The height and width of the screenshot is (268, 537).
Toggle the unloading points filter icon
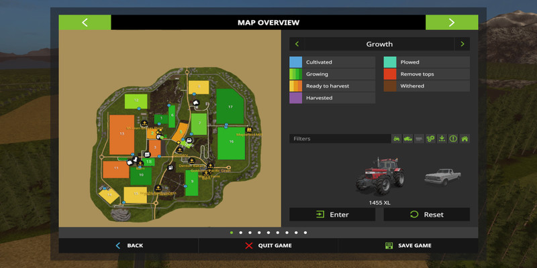442,139
